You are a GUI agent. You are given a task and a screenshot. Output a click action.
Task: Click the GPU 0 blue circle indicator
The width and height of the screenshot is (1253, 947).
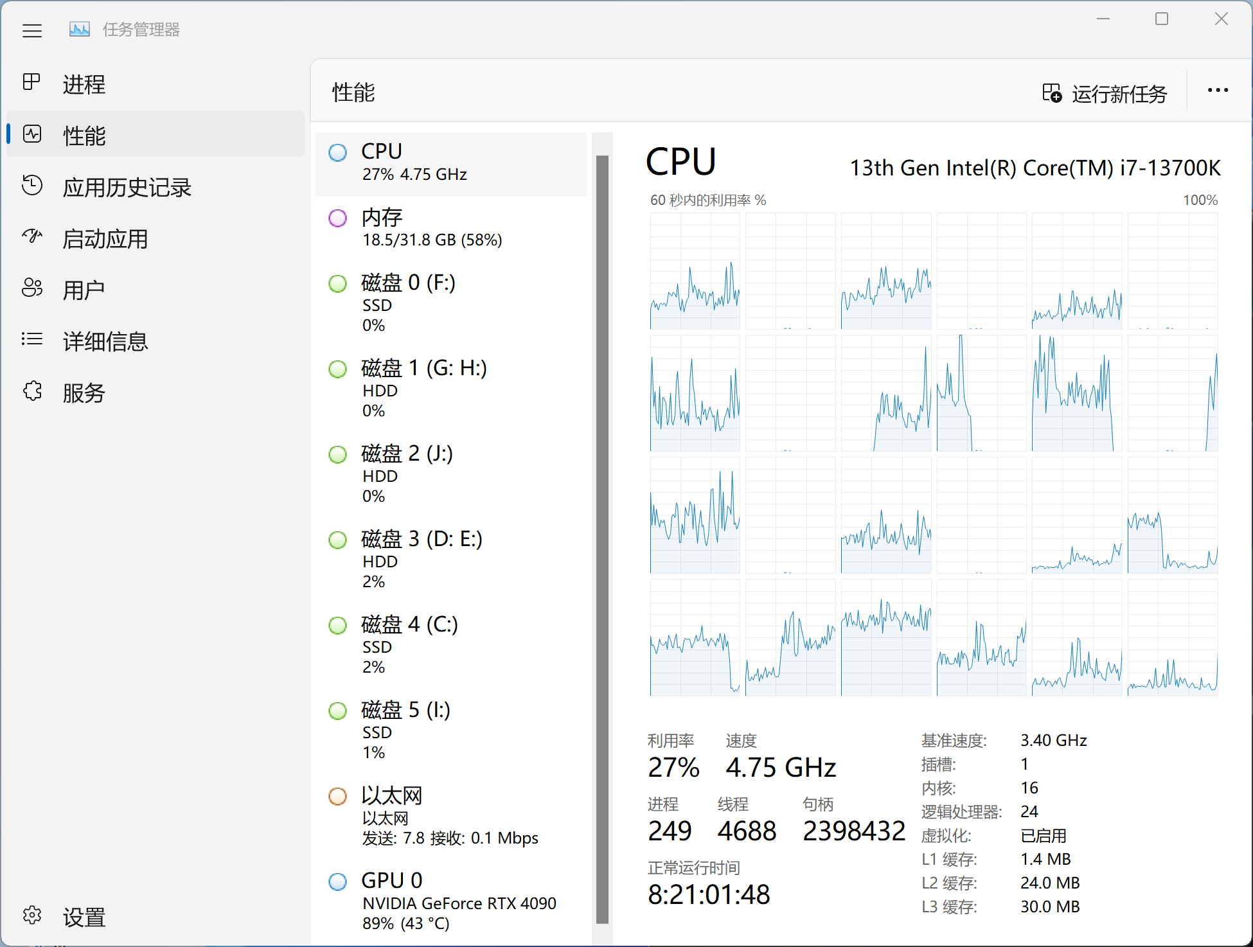(337, 882)
